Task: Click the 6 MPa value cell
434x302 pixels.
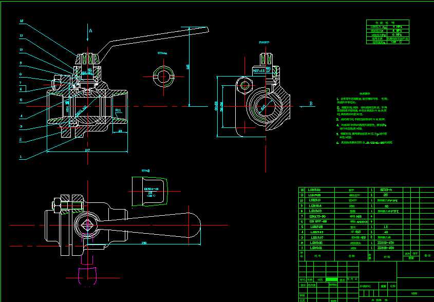Action: [397, 35]
